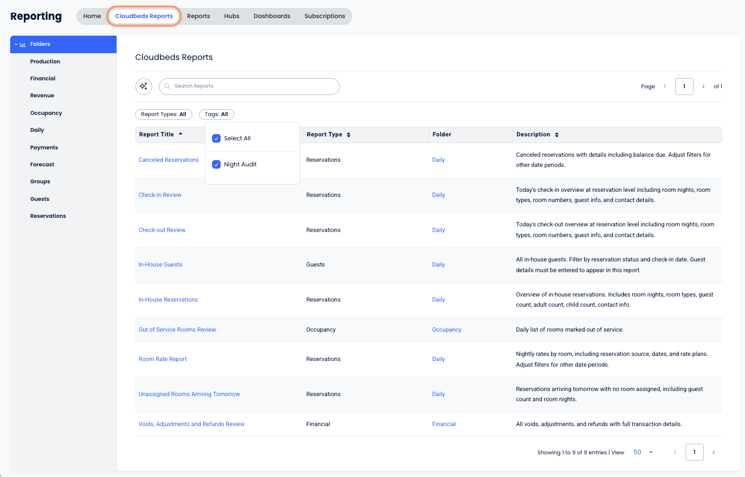745x477 pixels.
Task: Click the "Showing 1 to 9 of 9 entries" text
Action: coord(572,453)
